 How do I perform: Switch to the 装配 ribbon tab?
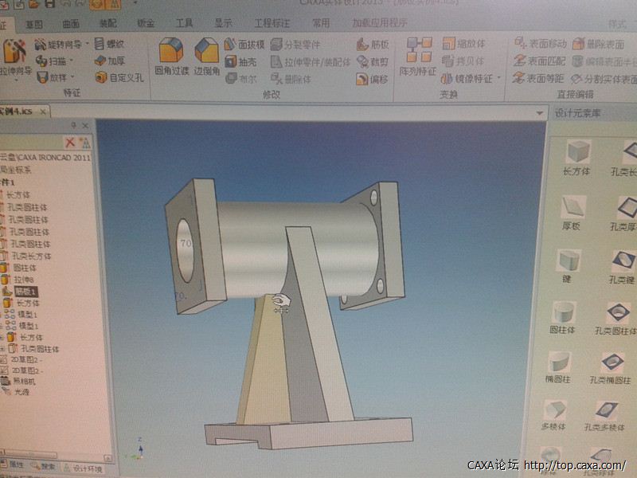pyautogui.click(x=108, y=24)
